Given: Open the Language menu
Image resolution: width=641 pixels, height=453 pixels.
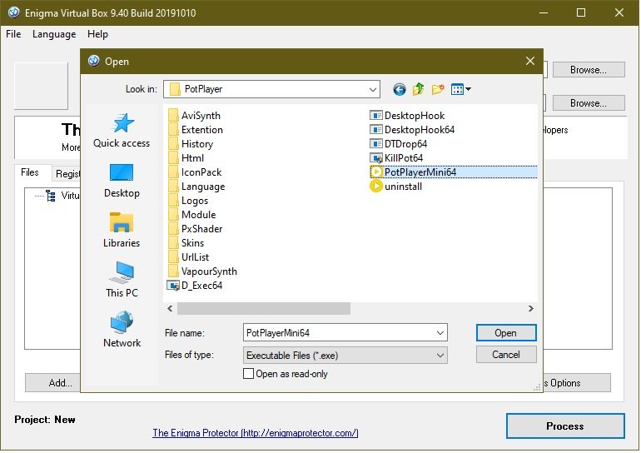Looking at the screenshot, I should coord(54,34).
